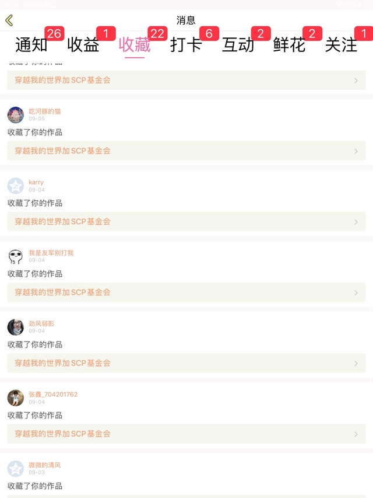Tap the back arrow icon
The image size is (373, 498).
coord(9,20)
